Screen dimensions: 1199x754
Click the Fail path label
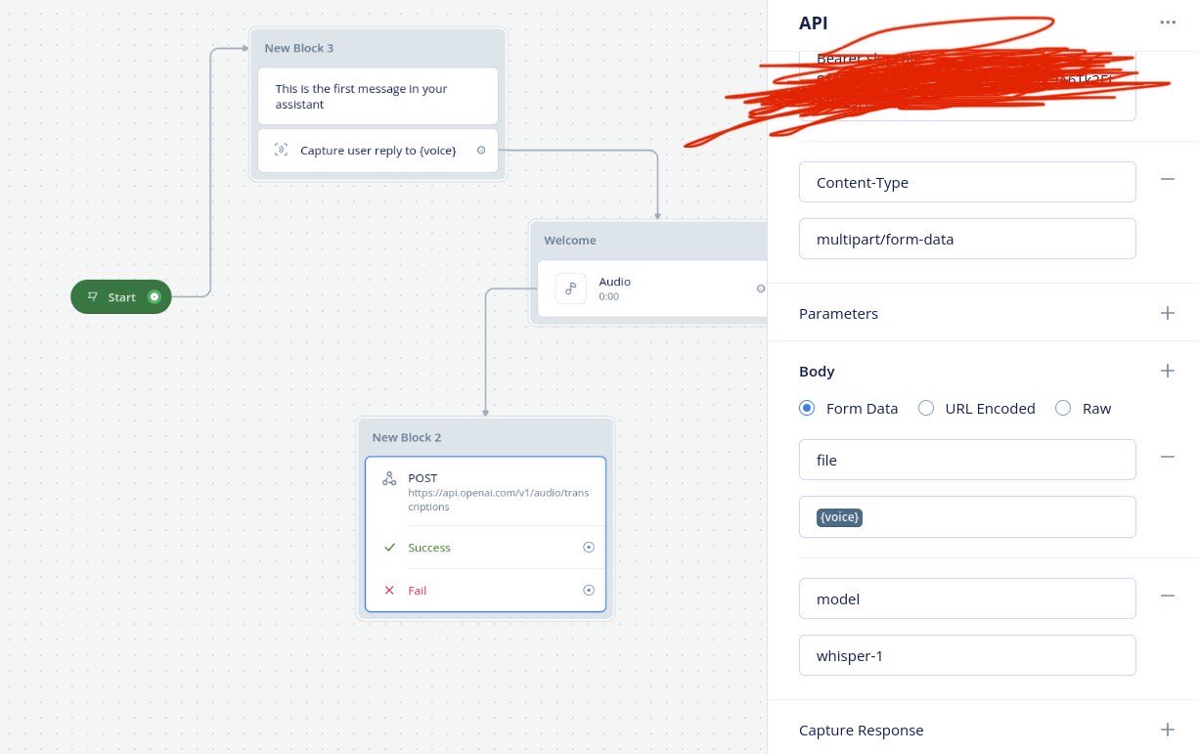click(x=418, y=591)
